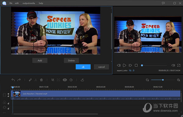Confirm with the ok button

83,67
